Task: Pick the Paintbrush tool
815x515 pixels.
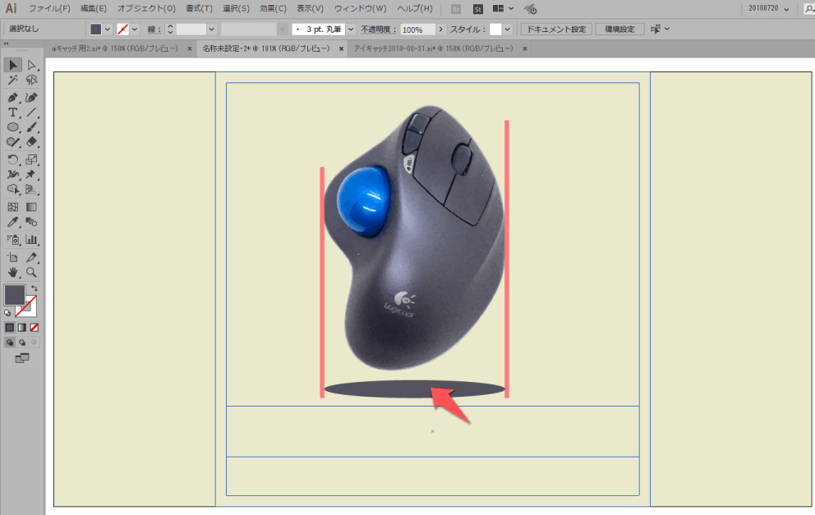Action: click(x=32, y=127)
